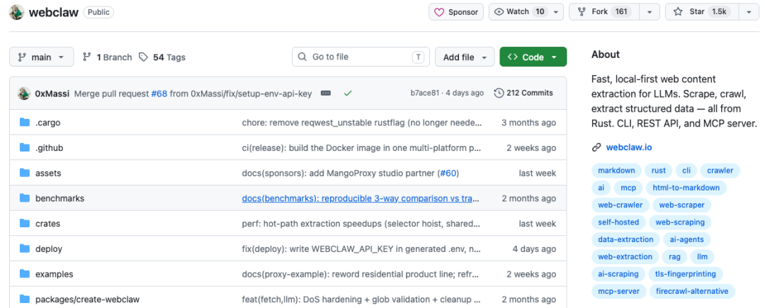Click the Sponsor button
765x308 pixels.
point(456,12)
